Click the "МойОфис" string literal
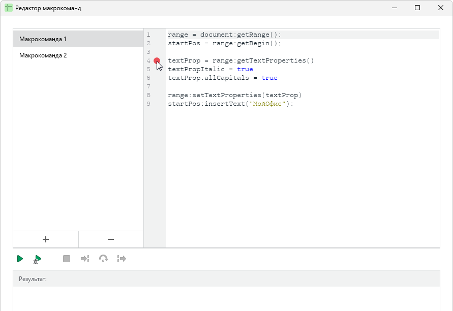The image size is (453, 311). 267,104
